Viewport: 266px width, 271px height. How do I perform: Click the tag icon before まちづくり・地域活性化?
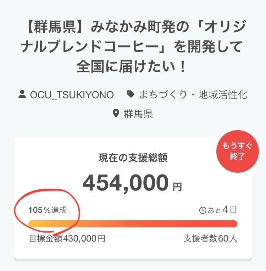tap(131, 95)
